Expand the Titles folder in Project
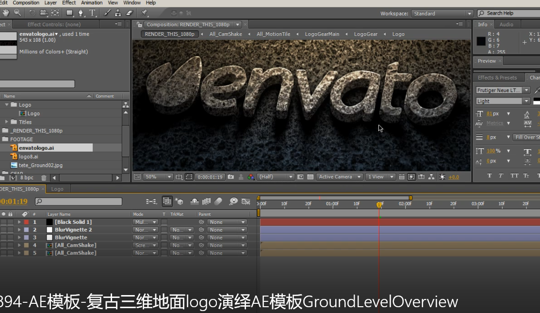The height and width of the screenshot is (313, 540). coord(6,122)
